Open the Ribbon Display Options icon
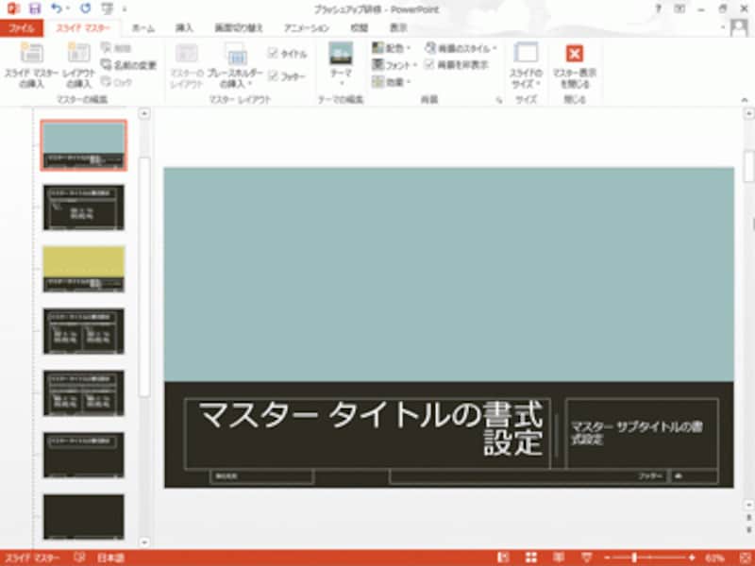 click(x=679, y=8)
